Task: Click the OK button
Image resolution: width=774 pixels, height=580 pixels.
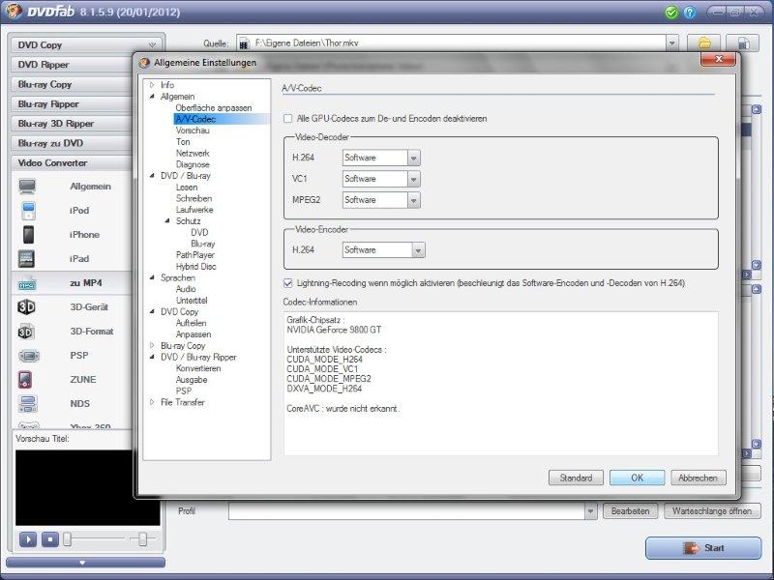Action: click(637, 478)
